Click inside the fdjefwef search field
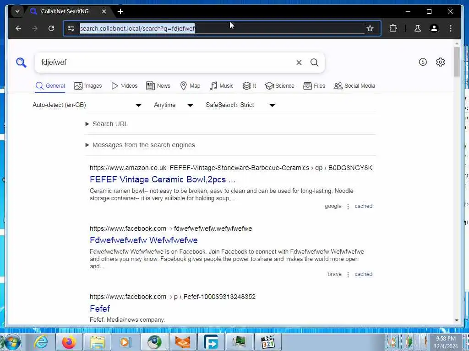This screenshot has width=469, height=351. click(x=166, y=62)
